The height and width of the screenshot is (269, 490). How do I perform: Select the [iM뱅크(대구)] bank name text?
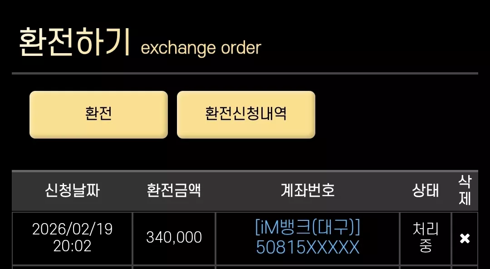tap(308, 227)
